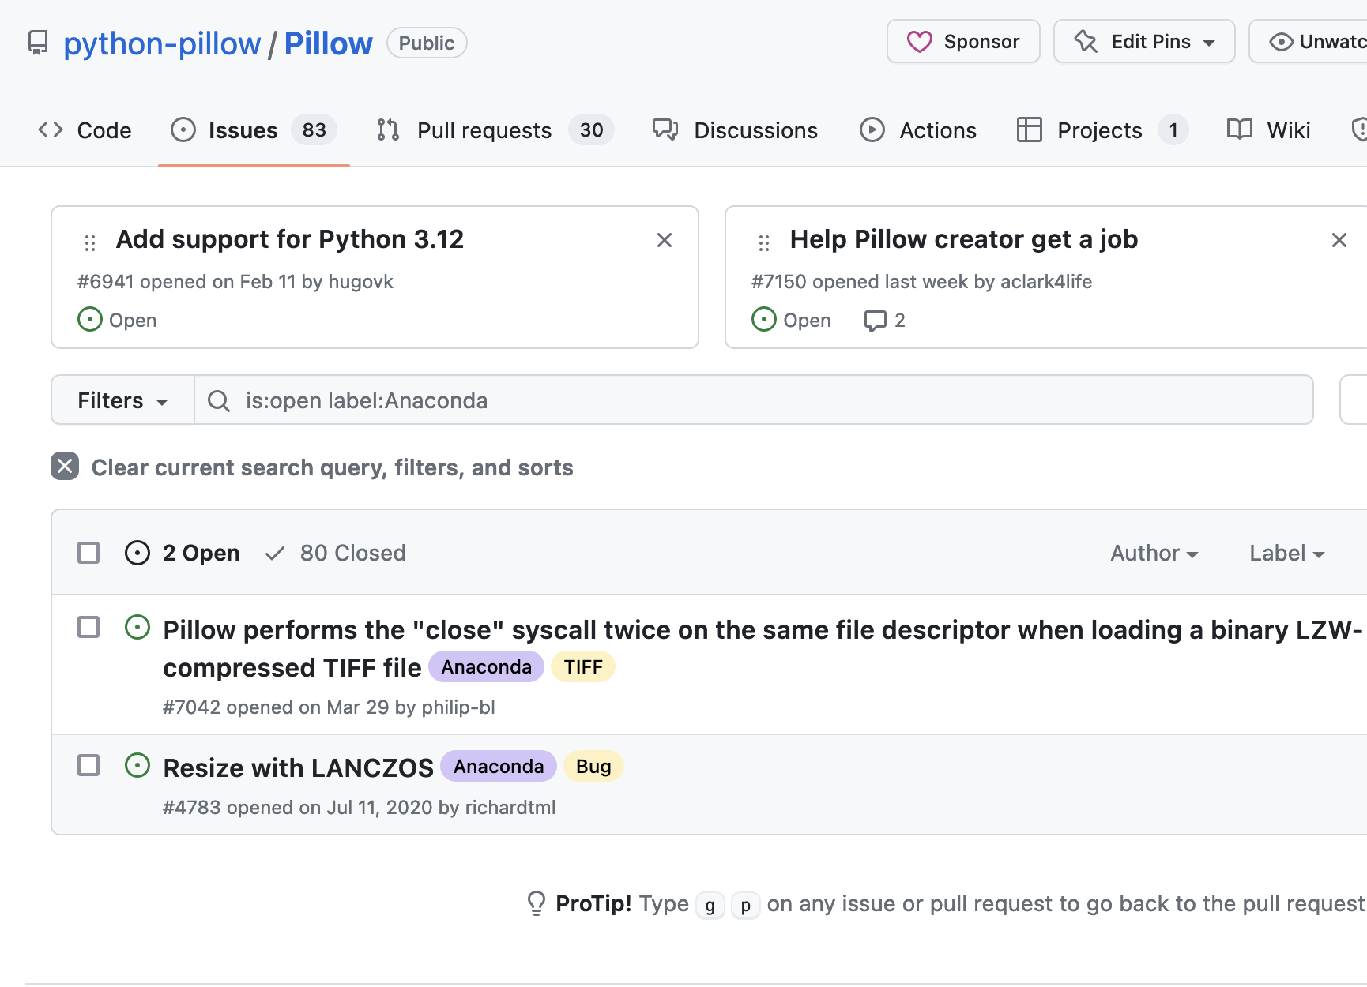Open pinned issue Add support for Python 3.12

pos(290,238)
